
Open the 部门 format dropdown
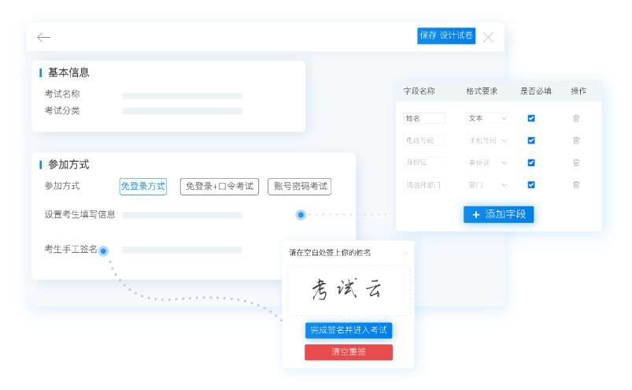(488, 185)
